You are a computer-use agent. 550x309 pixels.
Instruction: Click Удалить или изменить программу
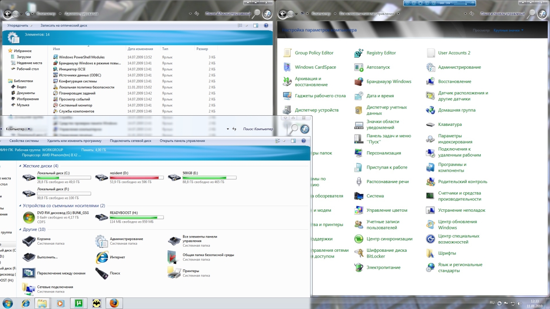pos(74,141)
